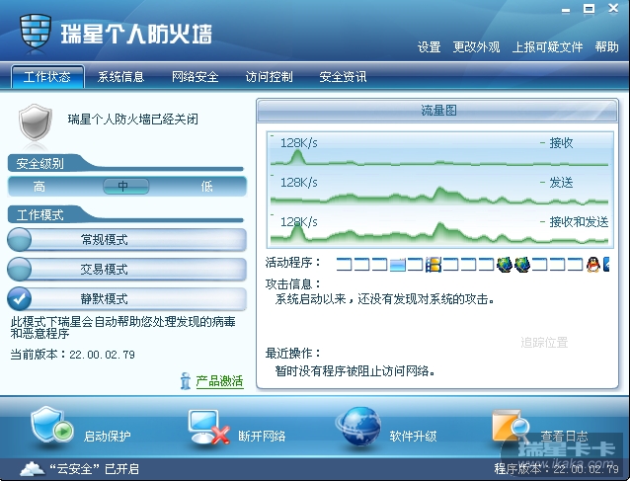Image resolution: width=630 pixels, height=482 pixels.
Task: Click the info icon beside 产品激活
Action: click(186, 380)
